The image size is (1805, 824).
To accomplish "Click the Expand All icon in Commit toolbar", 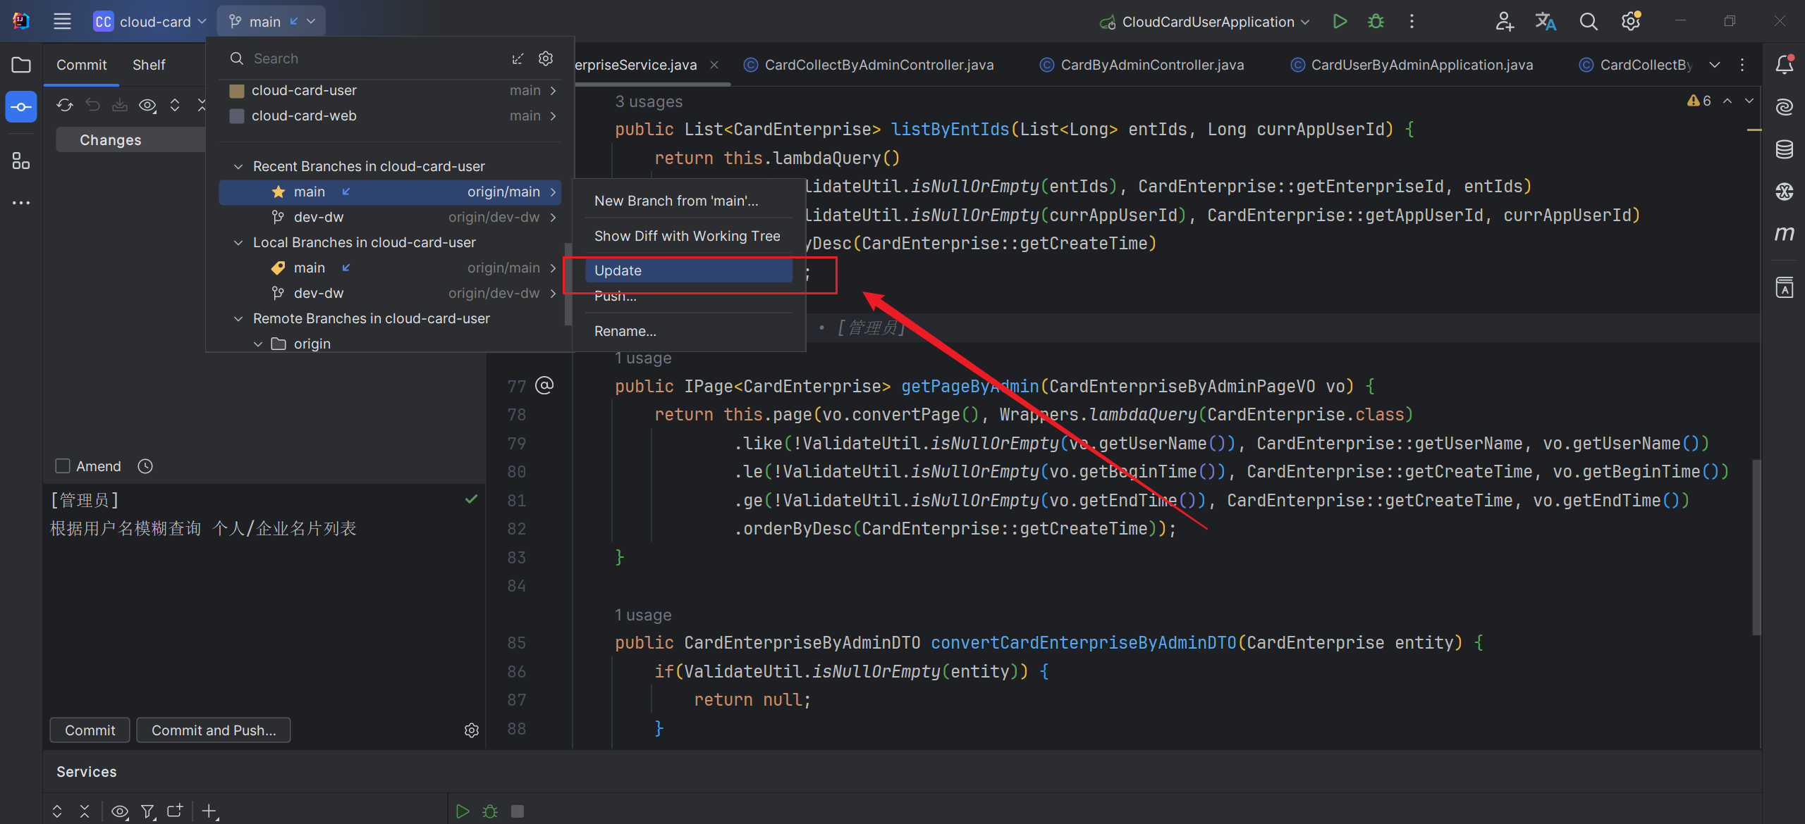I will pos(175,105).
